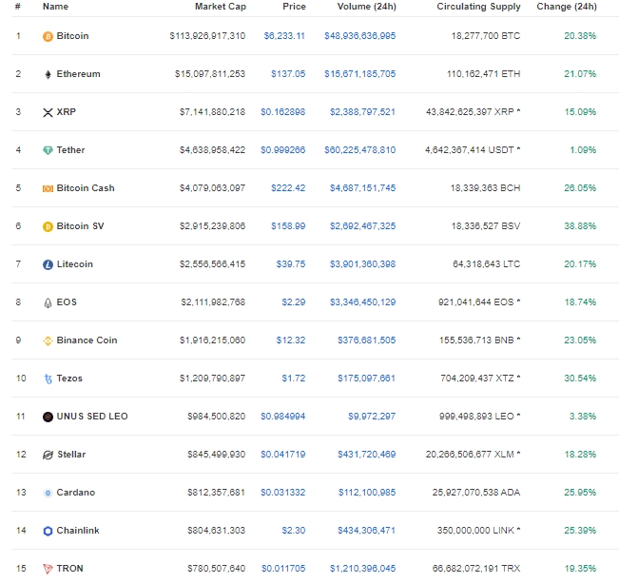Click the Cardano logo icon
The height and width of the screenshot is (583, 619).
pyautogui.click(x=48, y=493)
